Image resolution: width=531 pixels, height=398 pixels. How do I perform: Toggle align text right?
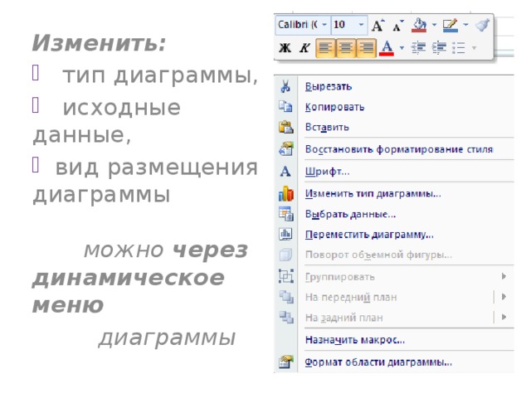[x=366, y=48]
